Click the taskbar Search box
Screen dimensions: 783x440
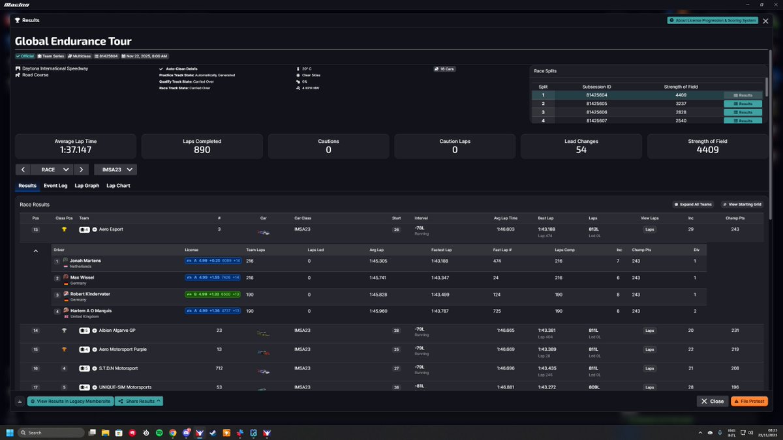[51, 432]
